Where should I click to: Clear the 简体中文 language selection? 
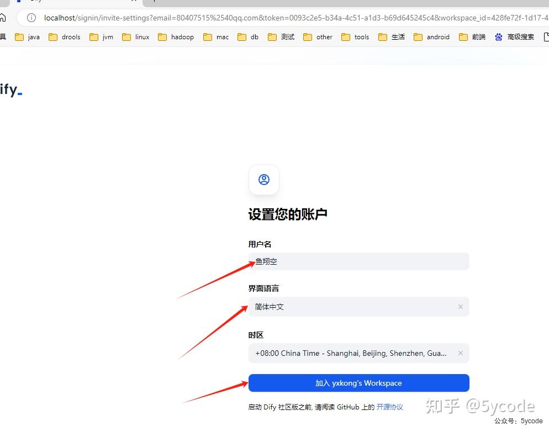461,307
